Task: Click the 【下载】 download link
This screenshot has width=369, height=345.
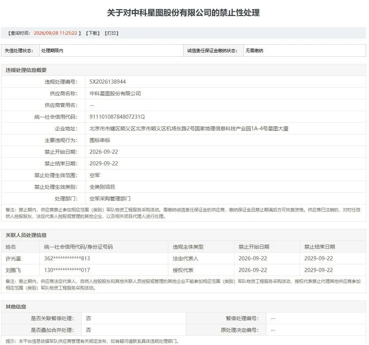Action: (x=93, y=33)
